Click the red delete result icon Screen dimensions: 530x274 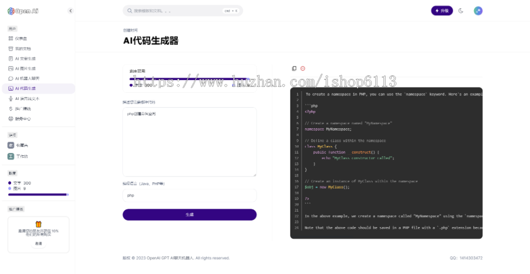[x=303, y=68]
